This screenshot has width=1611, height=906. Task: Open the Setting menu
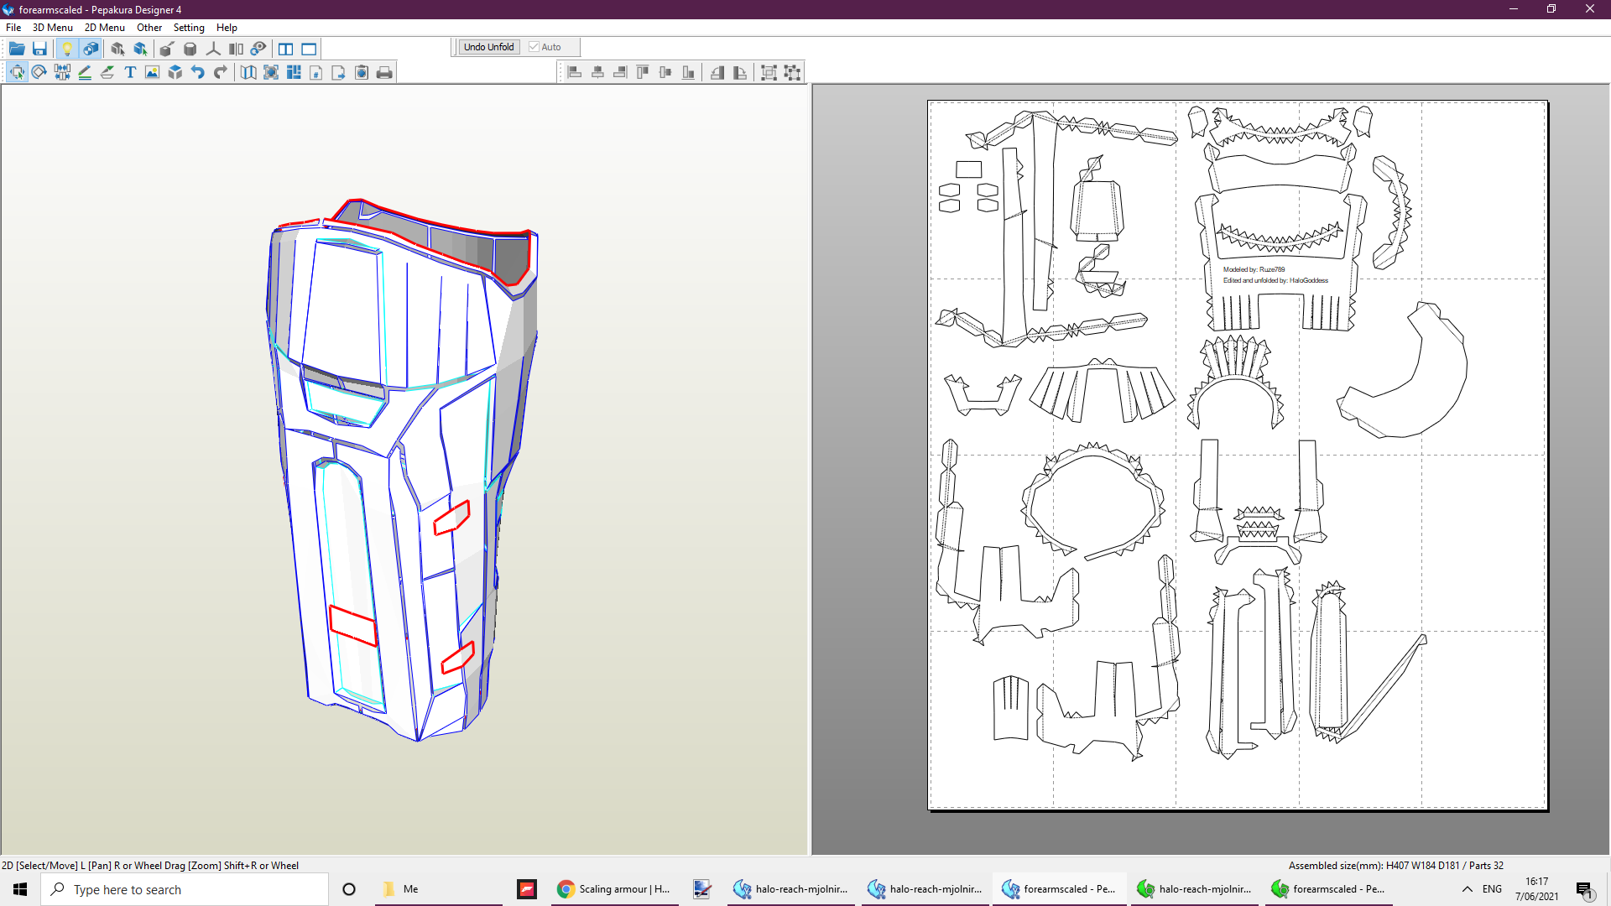click(189, 28)
